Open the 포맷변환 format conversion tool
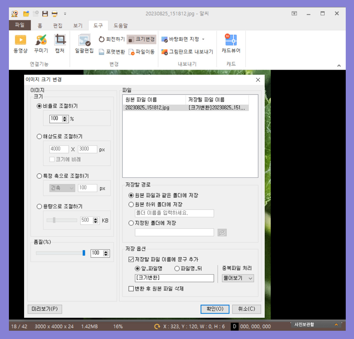354x339 pixels. pyautogui.click(x=110, y=52)
